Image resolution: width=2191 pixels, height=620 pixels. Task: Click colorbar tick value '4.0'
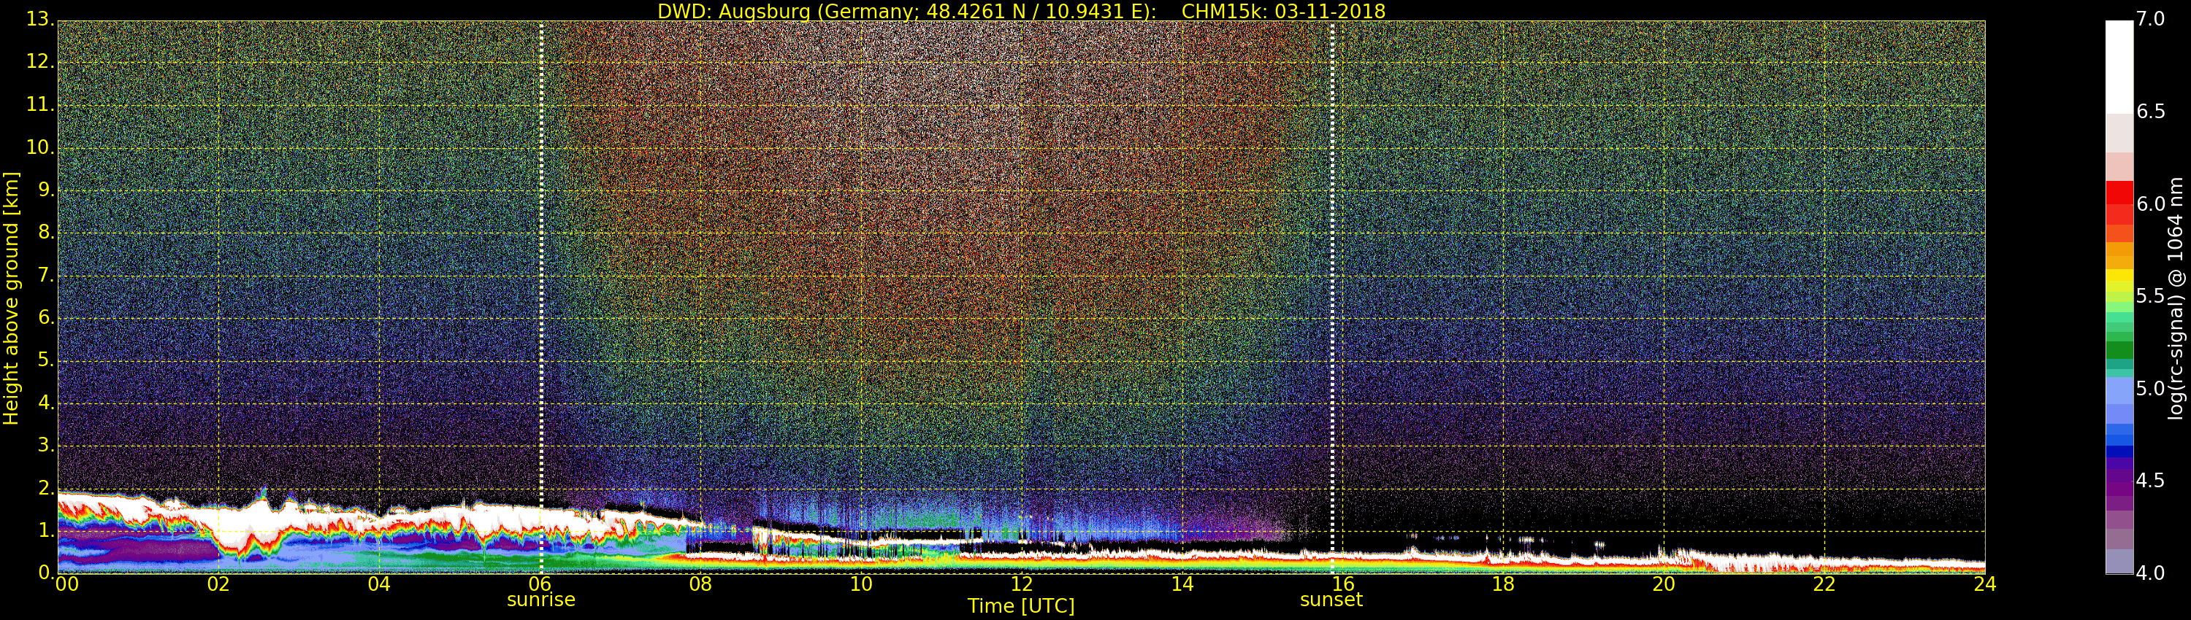pyautogui.click(x=2151, y=573)
